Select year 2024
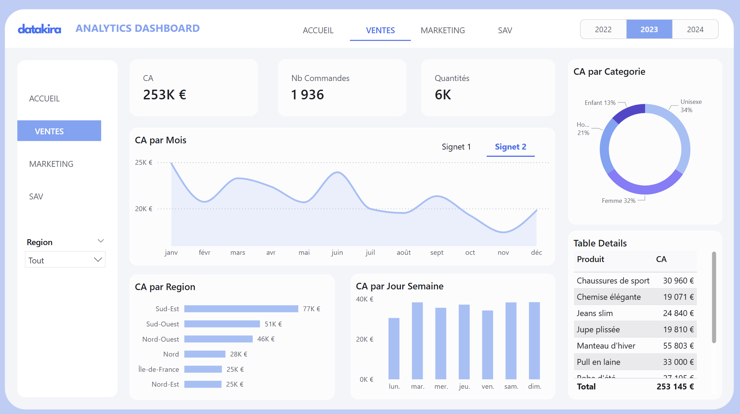740x414 pixels. point(695,29)
